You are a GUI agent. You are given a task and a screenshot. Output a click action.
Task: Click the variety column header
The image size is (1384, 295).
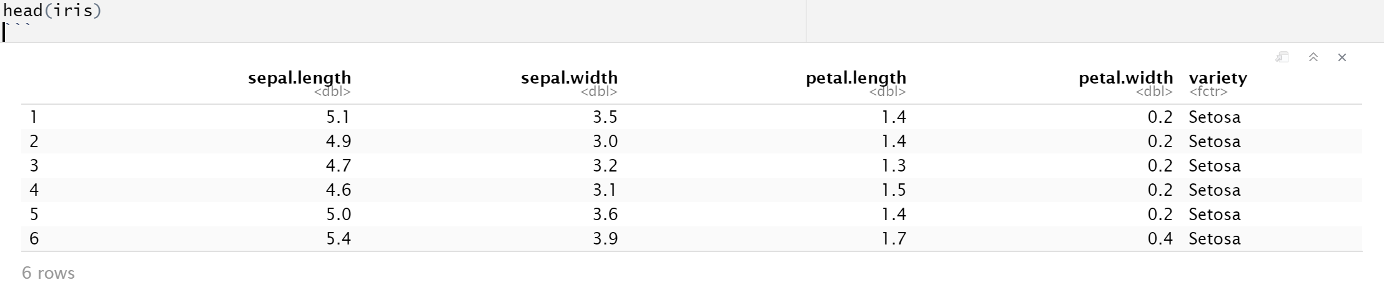[x=1218, y=78]
